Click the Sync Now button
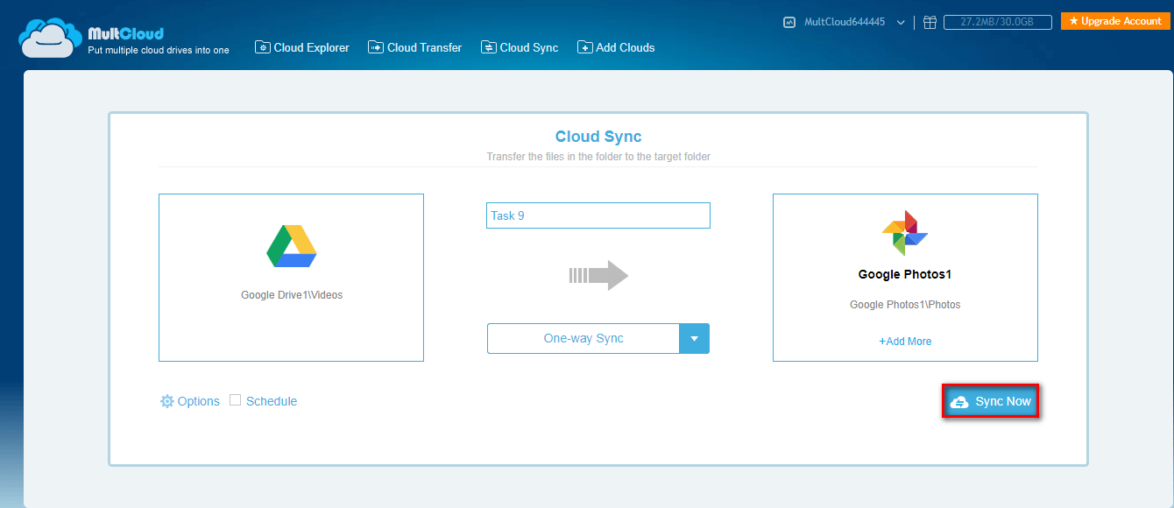This screenshot has height=508, width=1174. (991, 402)
